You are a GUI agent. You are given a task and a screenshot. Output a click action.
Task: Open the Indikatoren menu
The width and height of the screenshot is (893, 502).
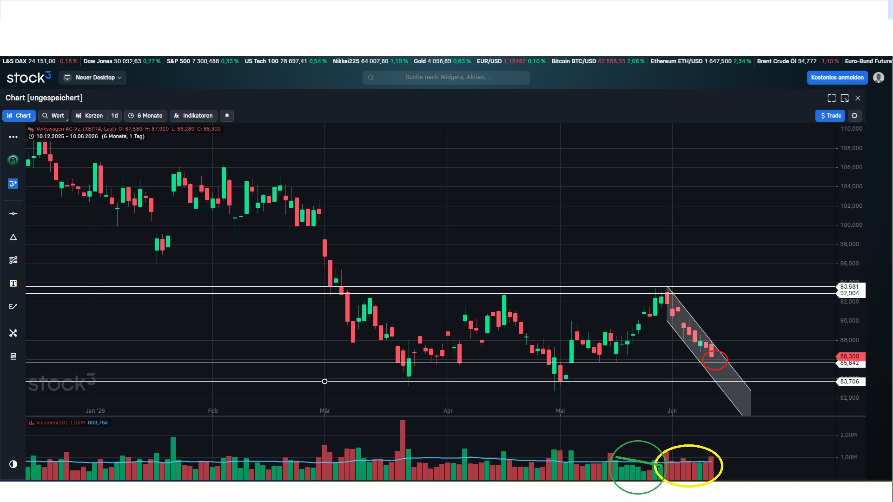tap(193, 116)
